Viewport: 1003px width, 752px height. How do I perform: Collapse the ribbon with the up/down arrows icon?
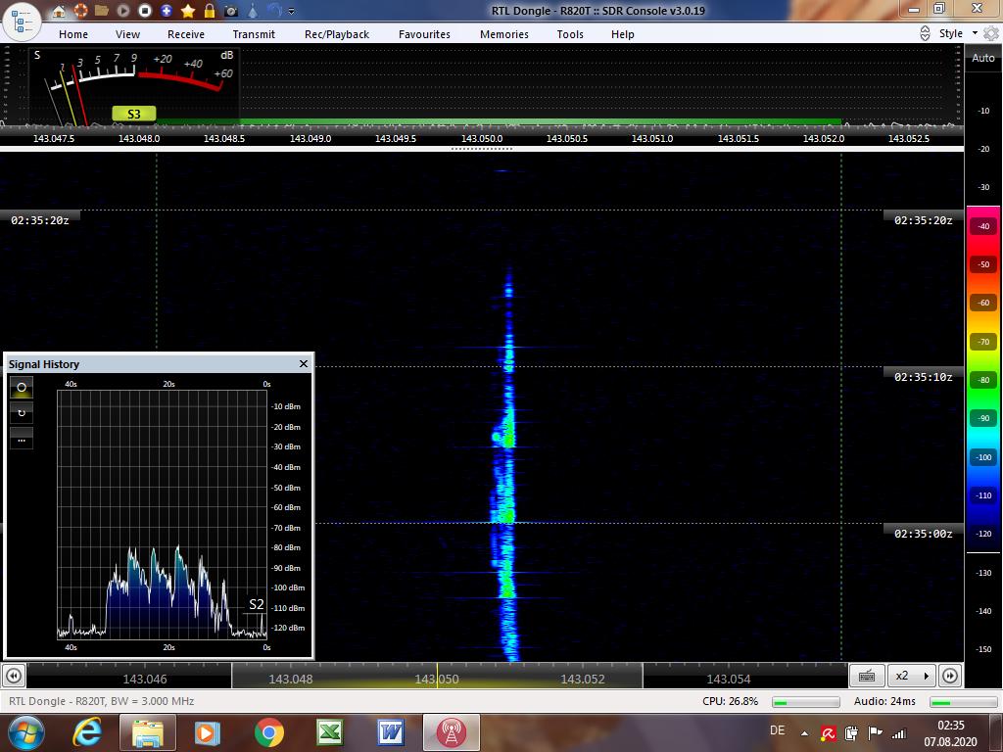click(925, 33)
